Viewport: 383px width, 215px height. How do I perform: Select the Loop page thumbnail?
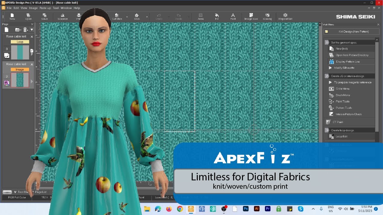coord(20,52)
